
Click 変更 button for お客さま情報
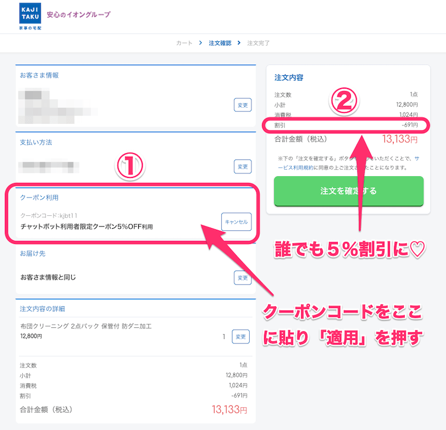pos(243,105)
